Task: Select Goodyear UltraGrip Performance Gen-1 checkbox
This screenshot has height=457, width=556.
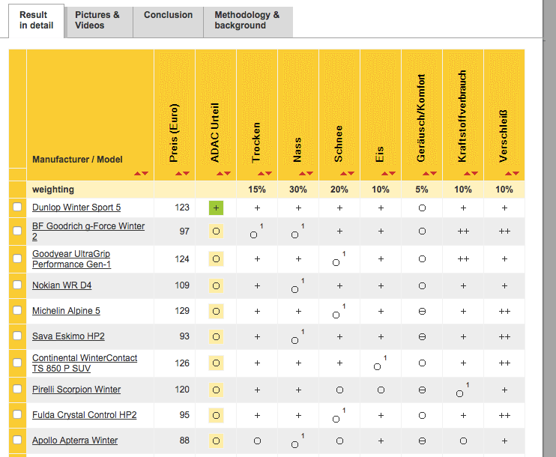Action: pos(17,258)
